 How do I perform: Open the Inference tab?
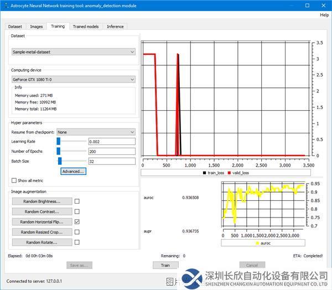(x=115, y=27)
